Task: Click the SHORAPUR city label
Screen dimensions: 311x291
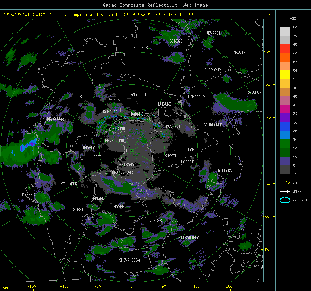Action: click(x=213, y=70)
